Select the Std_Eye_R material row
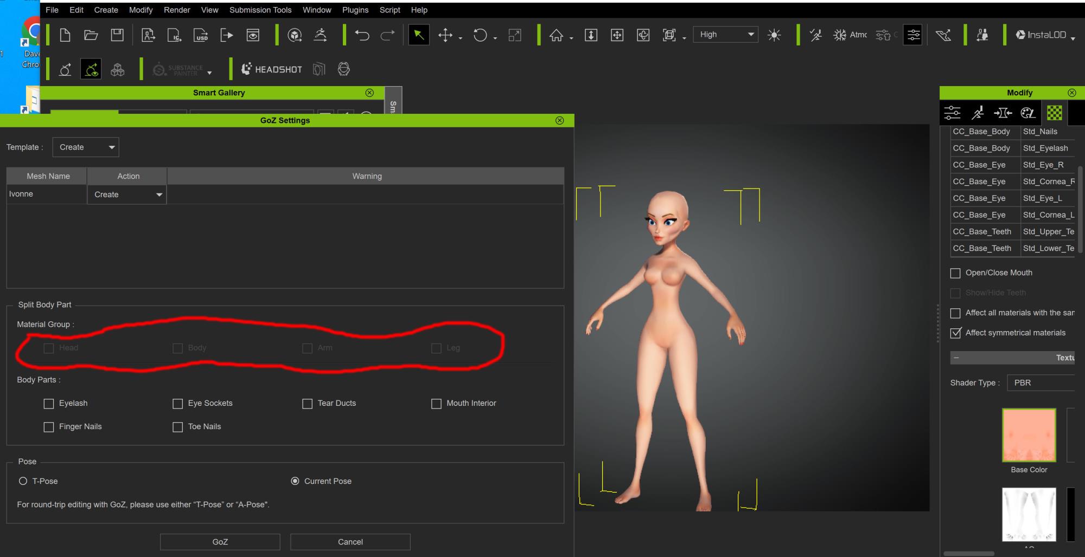Image resolution: width=1085 pixels, height=557 pixels. (1013, 165)
